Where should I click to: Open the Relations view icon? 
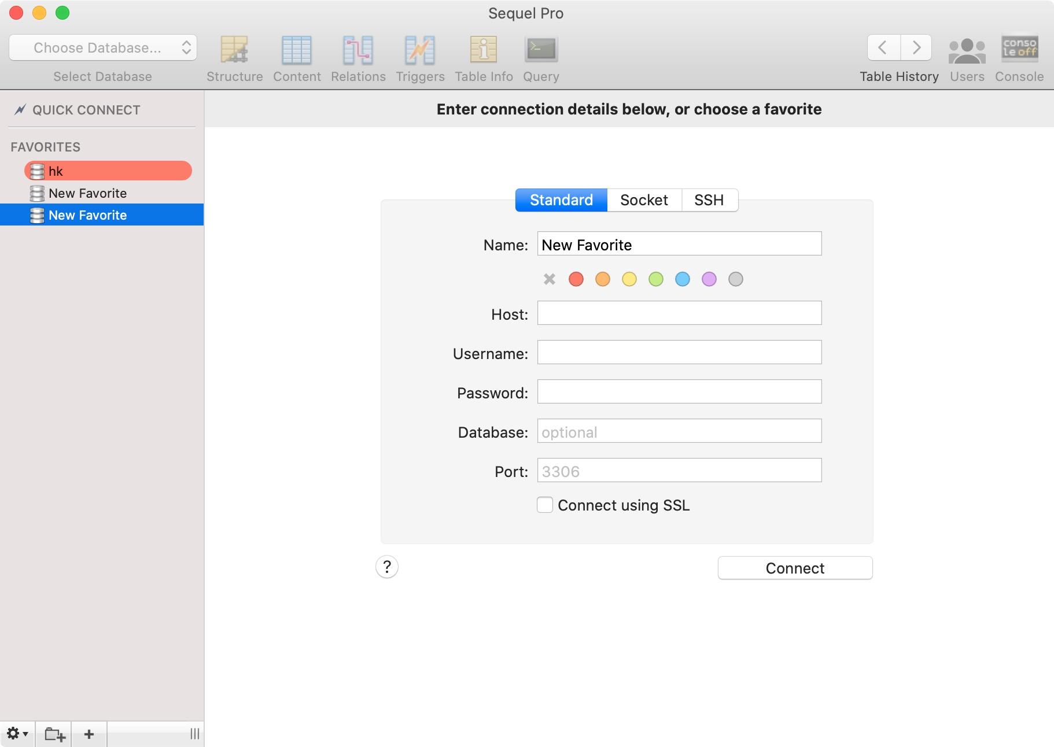358,50
